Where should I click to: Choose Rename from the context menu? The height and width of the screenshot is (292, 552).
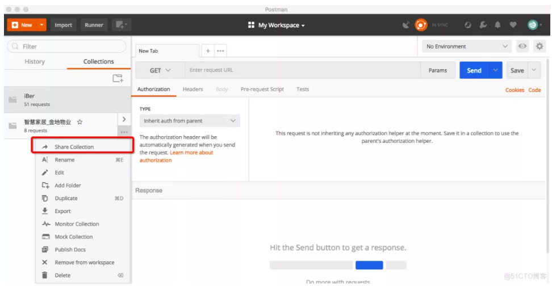point(83,160)
